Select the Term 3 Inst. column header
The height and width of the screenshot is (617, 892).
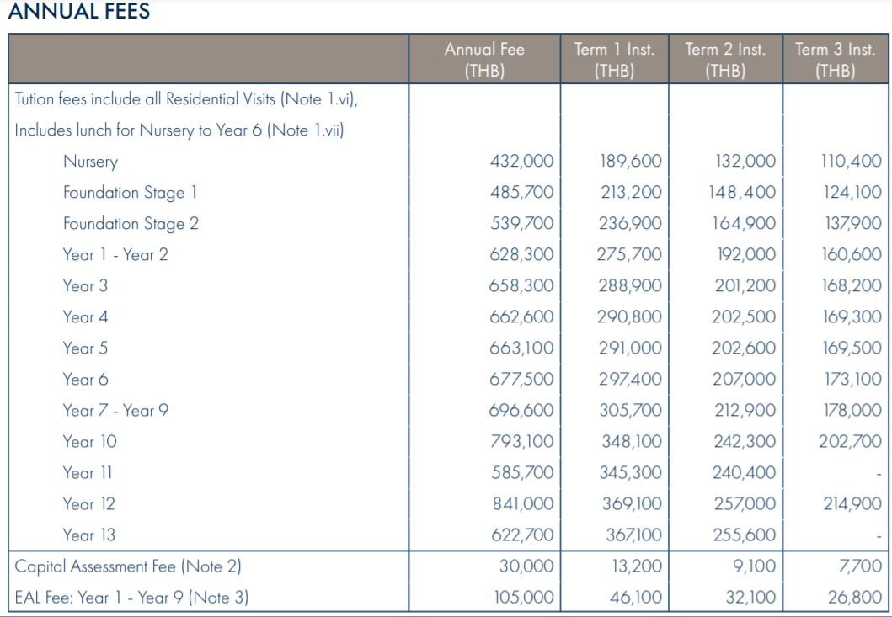(x=836, y=60)
